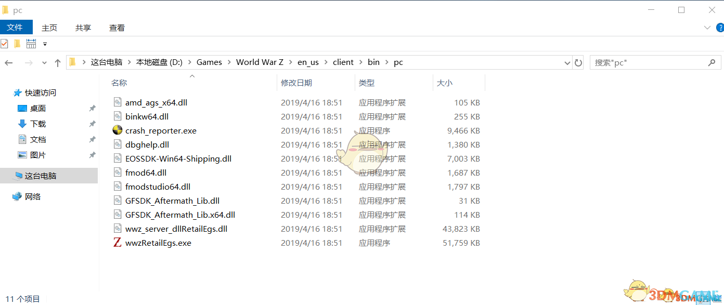724x305 pixels.
Task: Click the wwz_server_dllRetailEgs.dll file icon
Action: (118, 229)
